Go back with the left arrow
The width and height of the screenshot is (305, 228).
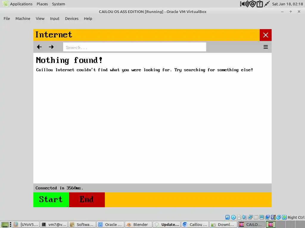click(x=39, y=47)
